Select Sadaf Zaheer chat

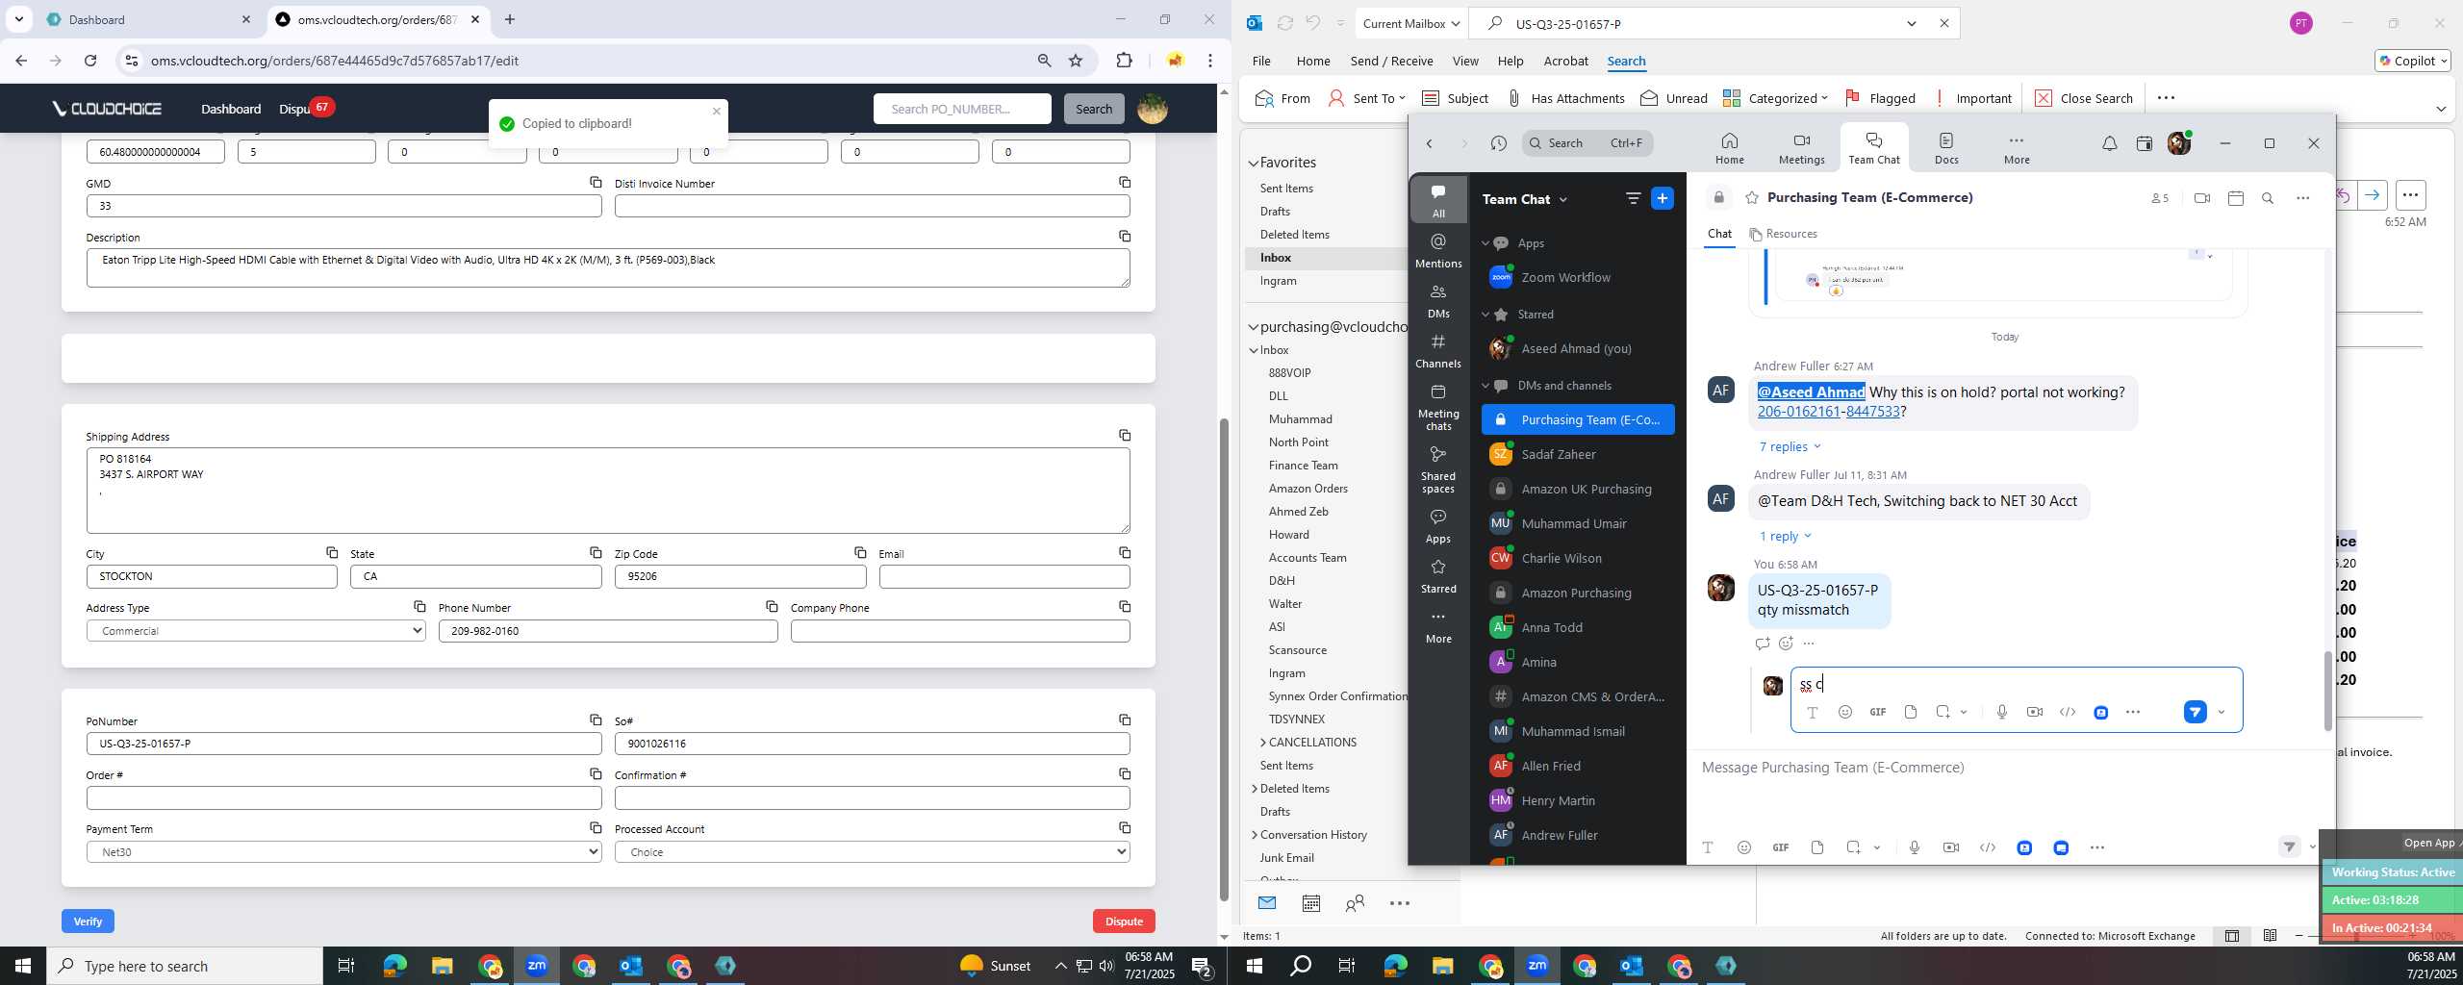click(1577, 454)
